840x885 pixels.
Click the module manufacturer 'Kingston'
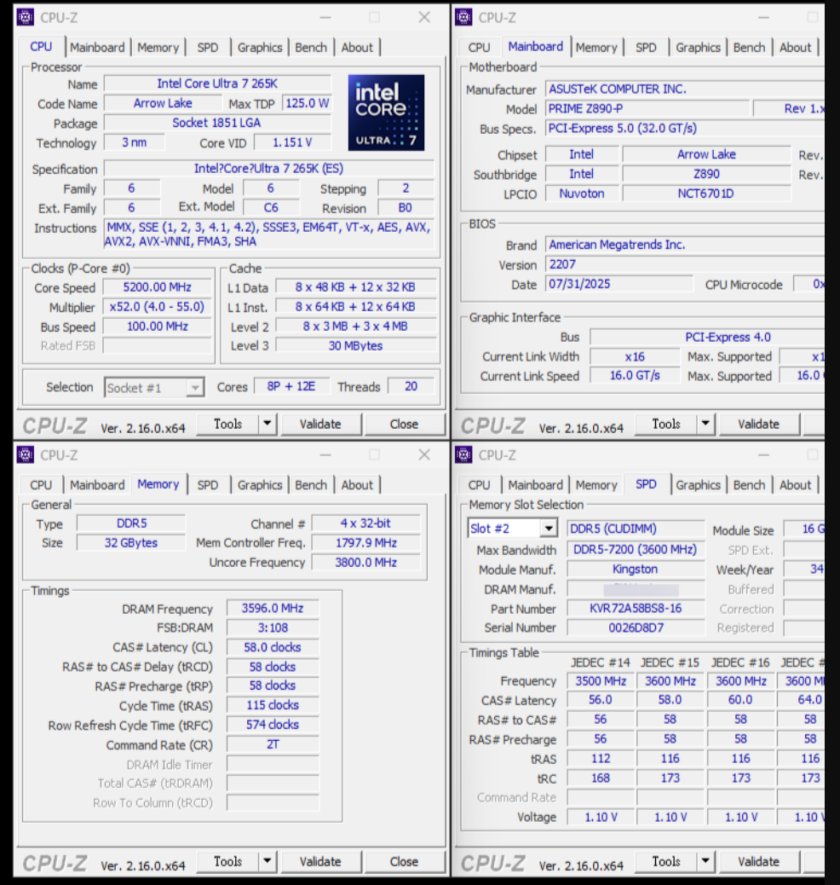pos(636,569)
